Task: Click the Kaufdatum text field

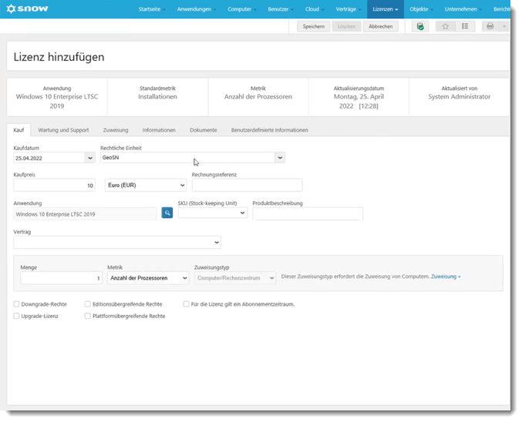Action: [49, 158]
